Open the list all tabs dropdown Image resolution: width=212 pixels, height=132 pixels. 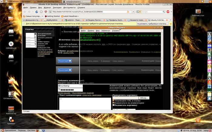[171, 20]
